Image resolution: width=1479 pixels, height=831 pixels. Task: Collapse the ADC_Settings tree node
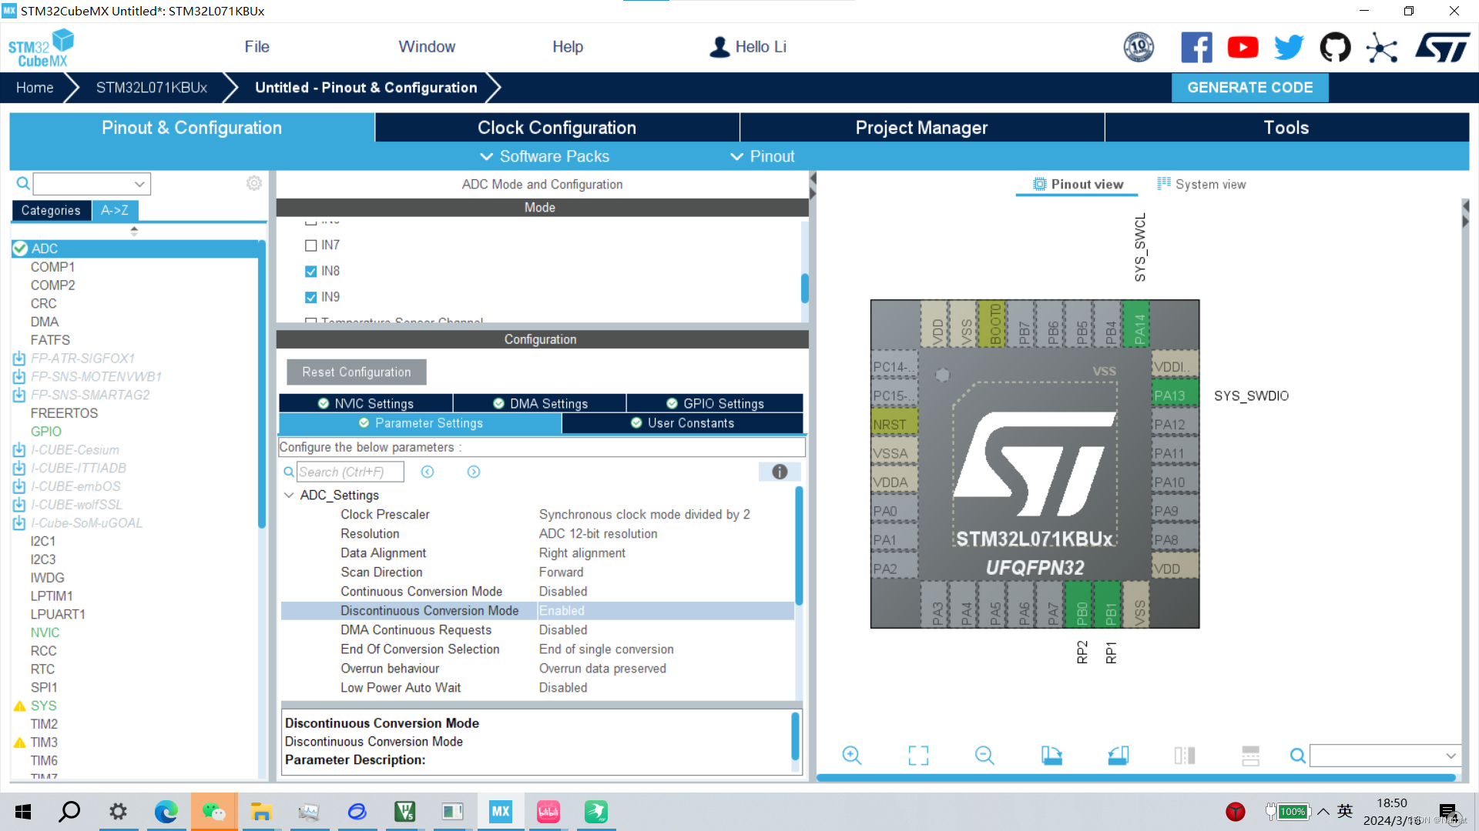coord(289,496)
